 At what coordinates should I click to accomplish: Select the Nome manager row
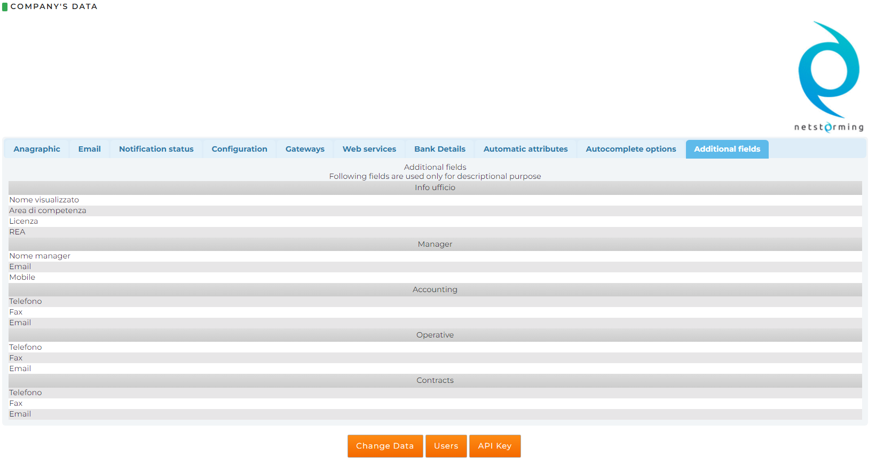coord(40,256)
